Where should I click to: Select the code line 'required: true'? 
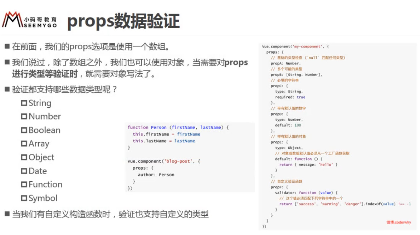(290, 97)
